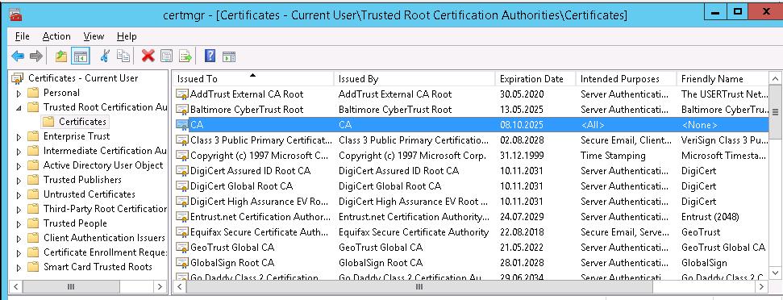Click the certmgr app icon in title bar

[15, 15]
